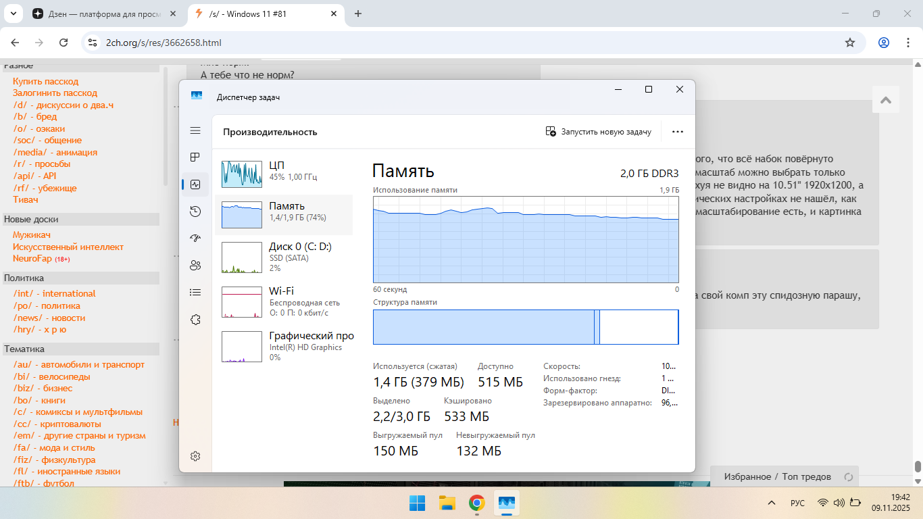
Task: Open the Startup apps icon in sidebar
Action: [195, 238]
